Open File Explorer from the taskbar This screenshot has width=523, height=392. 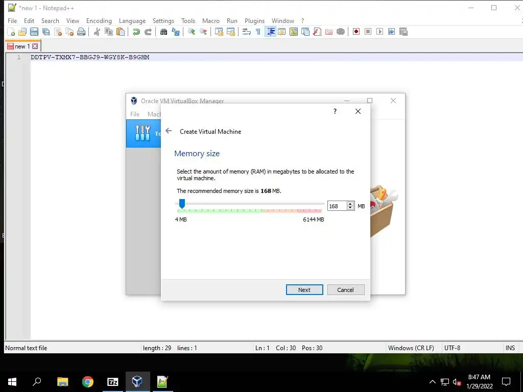[62, 382]
